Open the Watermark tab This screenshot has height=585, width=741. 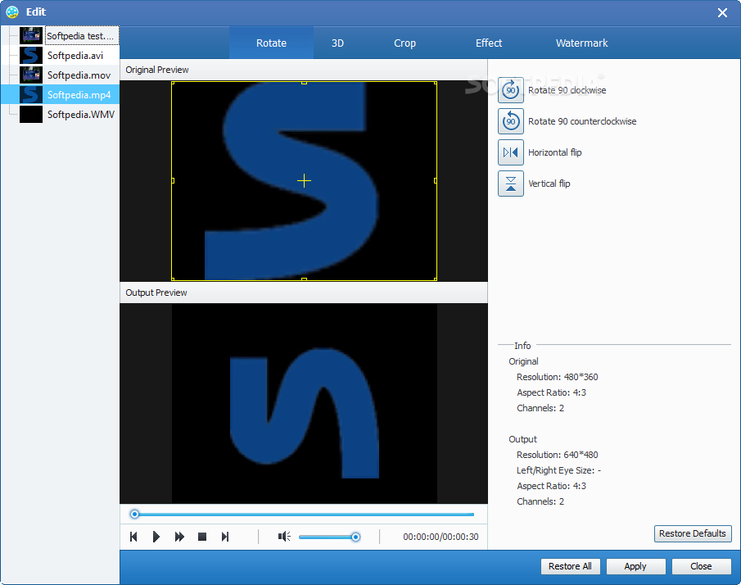[581, 43]
